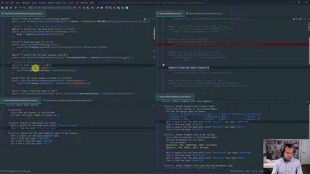
Task: Click the Open folder toolbar icon
Action: click(2, 8)
